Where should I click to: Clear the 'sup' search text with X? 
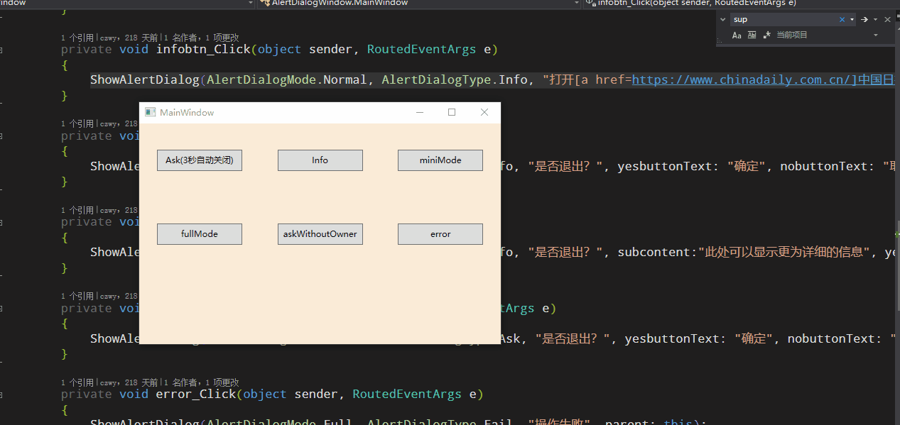tap(842, 20)
